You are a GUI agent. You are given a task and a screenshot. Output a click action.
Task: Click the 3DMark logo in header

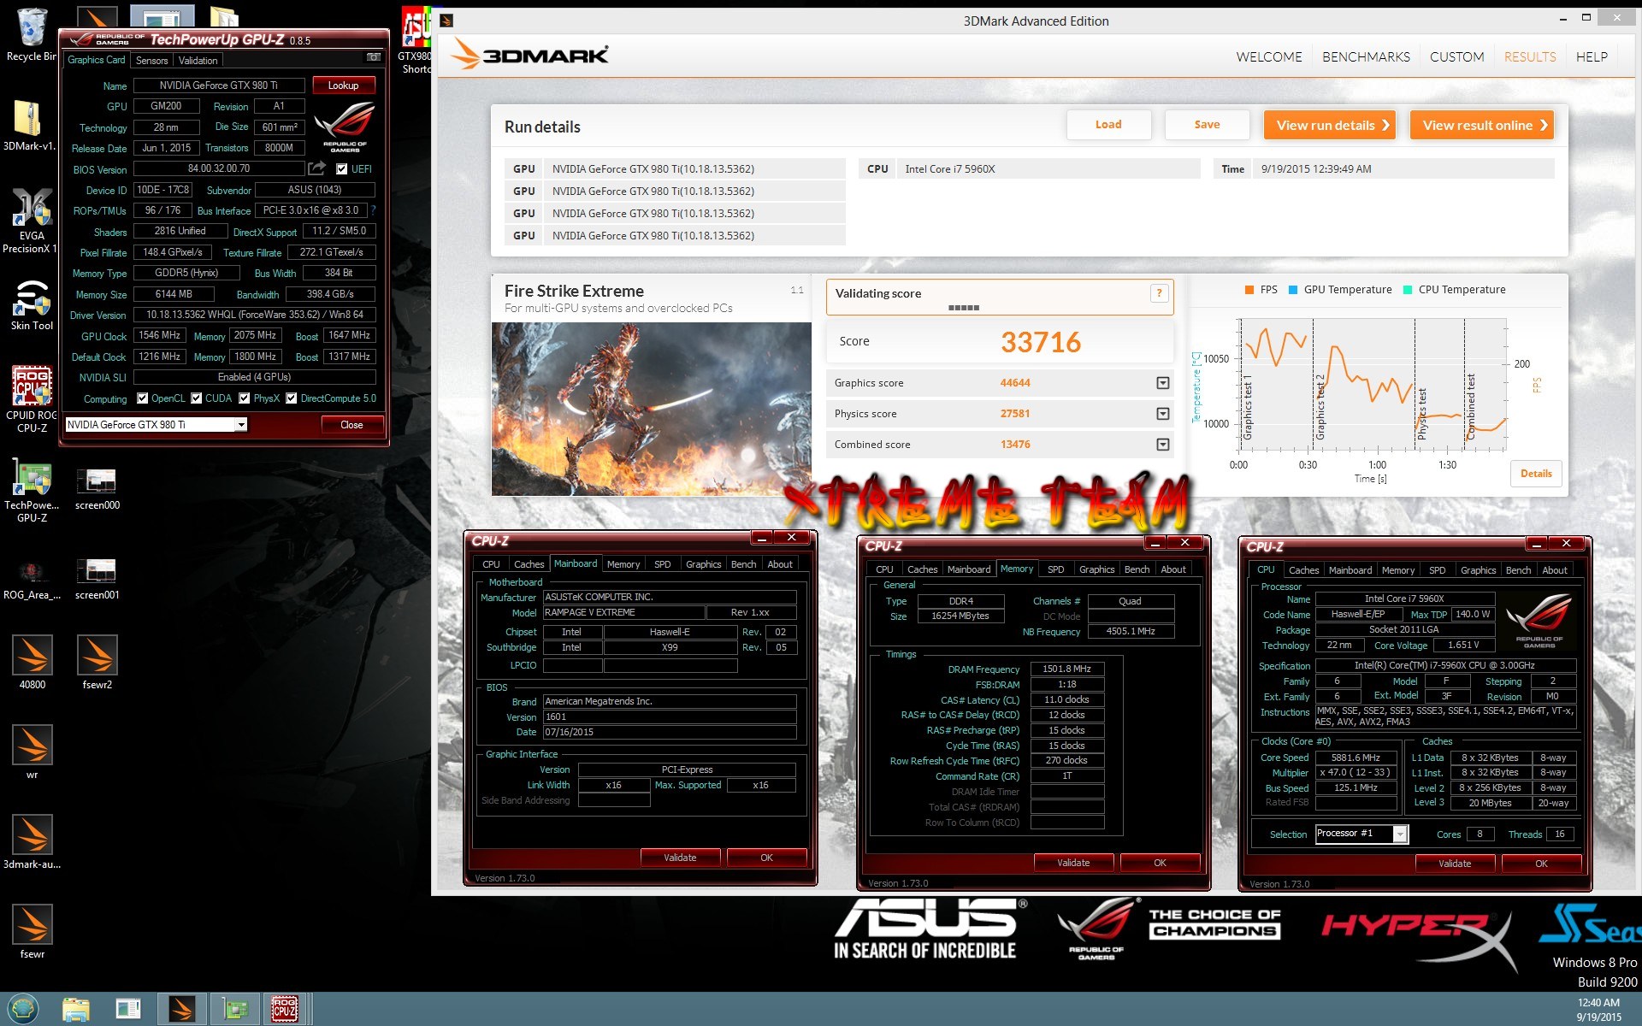point(530,56)
